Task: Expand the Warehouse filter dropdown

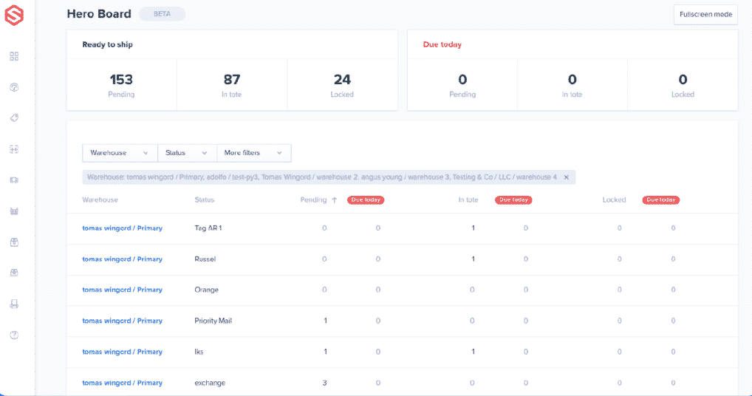Action: tap(120, 153)
